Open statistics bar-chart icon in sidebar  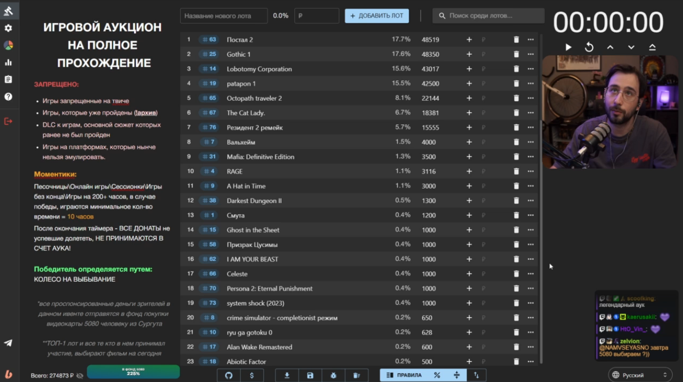pyautogui.click(x=8, y=62)
